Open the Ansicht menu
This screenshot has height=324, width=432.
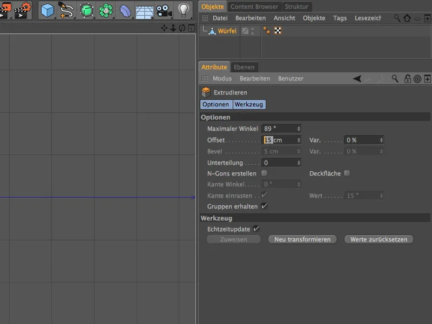pyautogui.click(x=285, y=18)
